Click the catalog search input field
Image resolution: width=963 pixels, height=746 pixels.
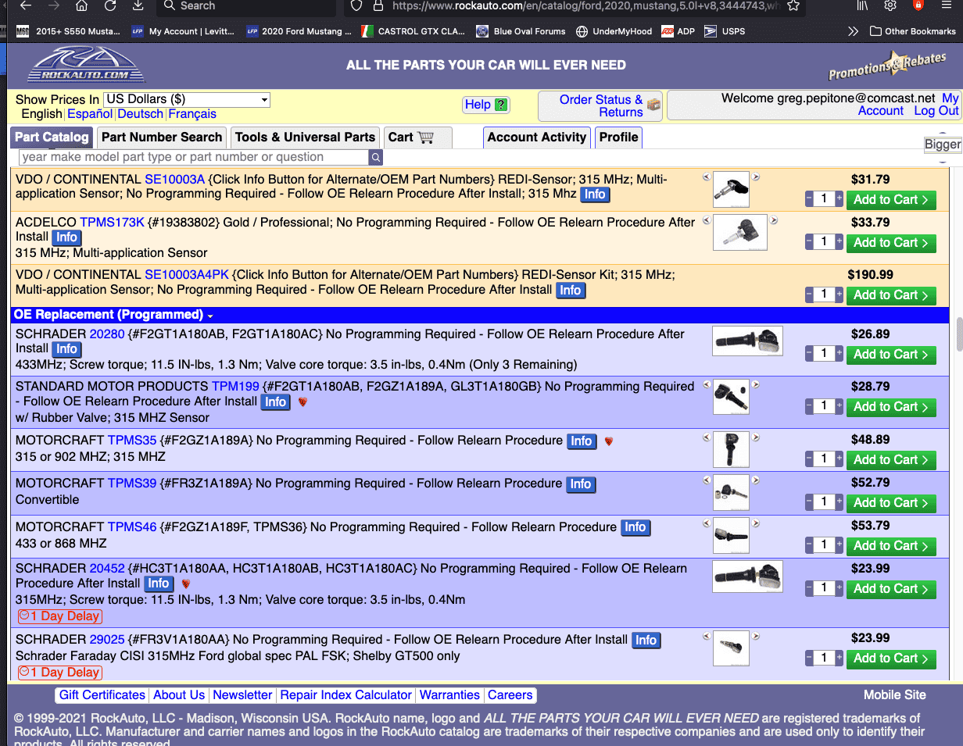(192, 157)
